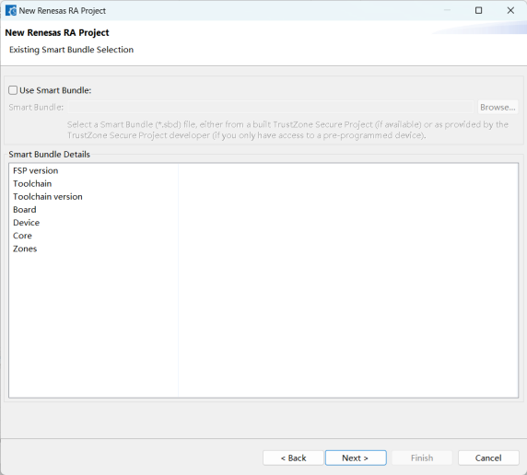Screen dimensions: 527x475
Task: Click the e2 studio icon in title bar
Action: tap(11, 11)
